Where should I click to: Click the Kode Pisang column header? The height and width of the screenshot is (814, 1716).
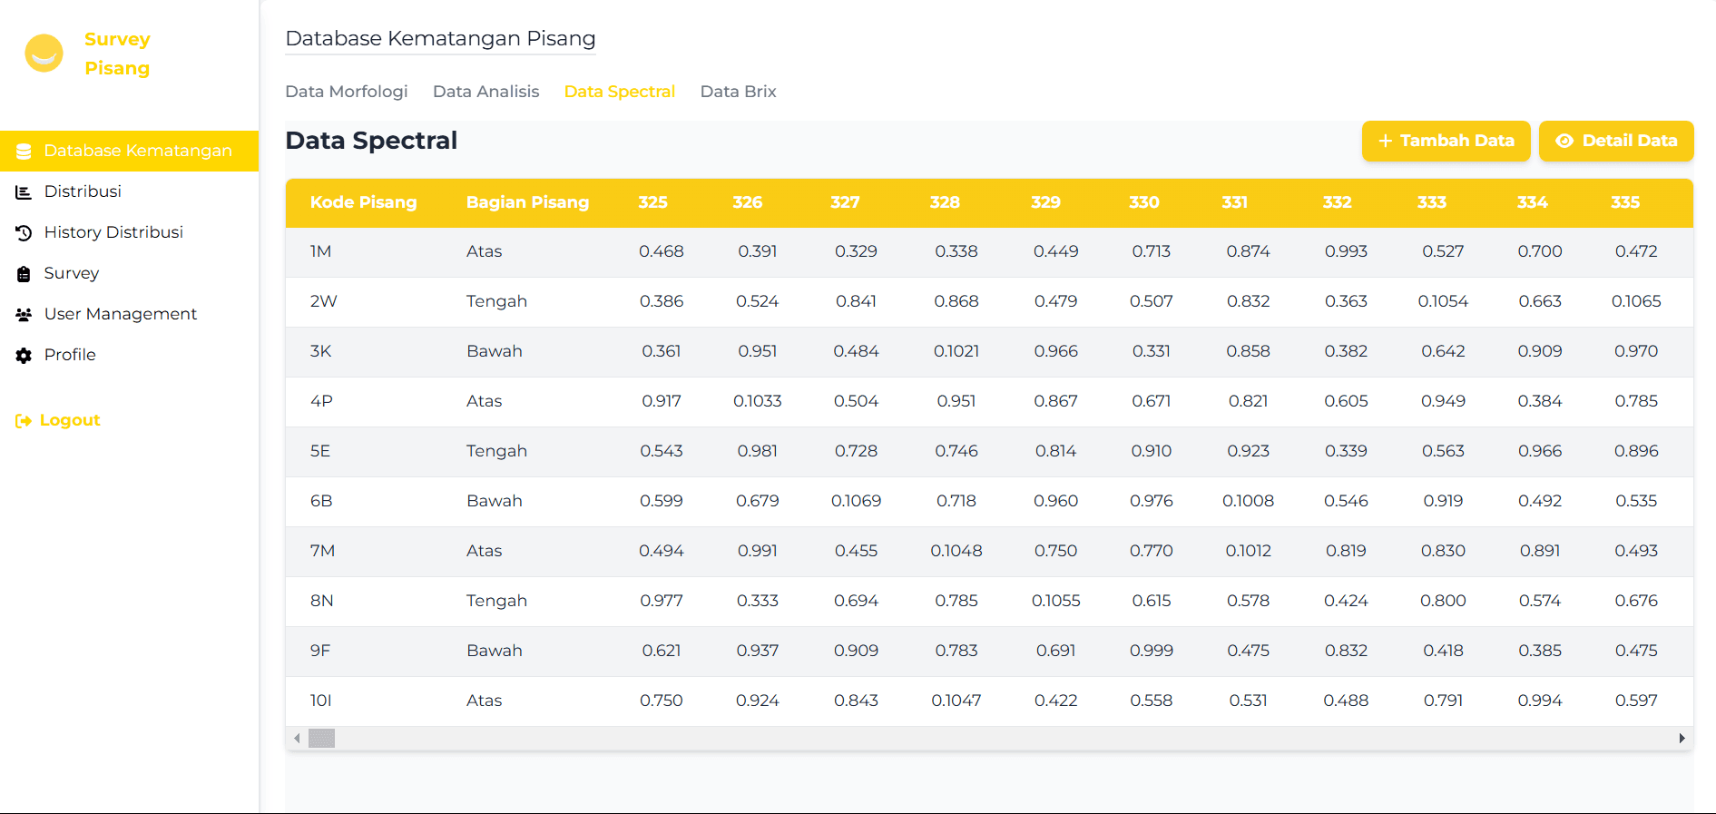[363, 202]
